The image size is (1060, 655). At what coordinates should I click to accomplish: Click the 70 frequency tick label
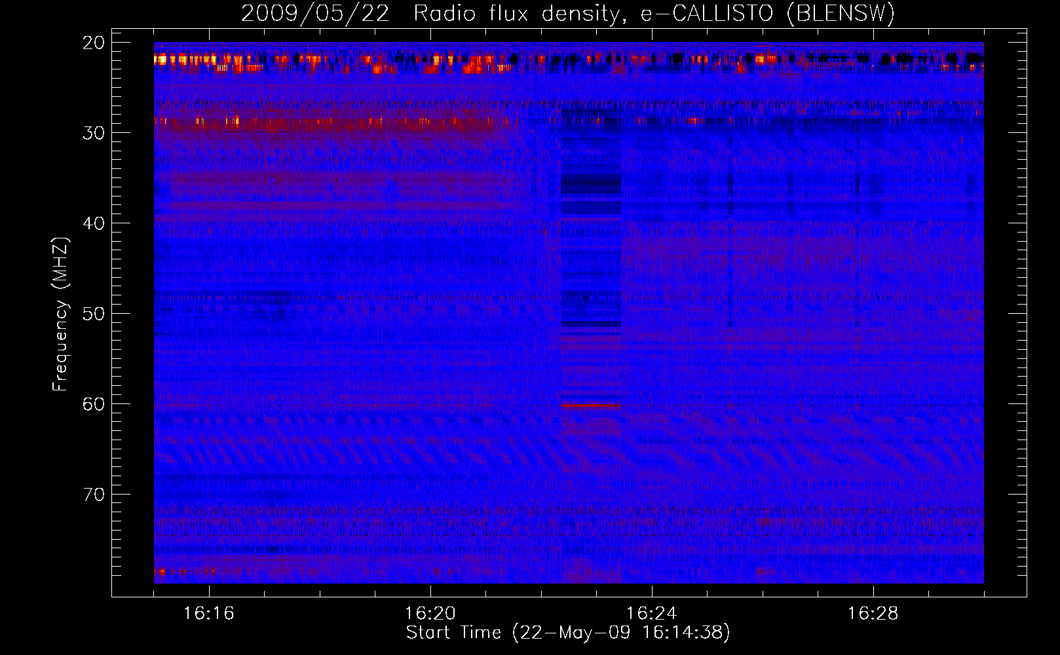point(94,495)
